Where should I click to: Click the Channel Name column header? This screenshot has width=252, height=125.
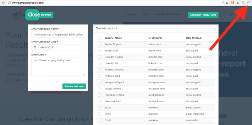[113, 38]
